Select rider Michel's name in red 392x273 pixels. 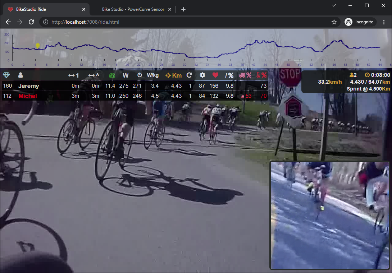tap(27, 96)
